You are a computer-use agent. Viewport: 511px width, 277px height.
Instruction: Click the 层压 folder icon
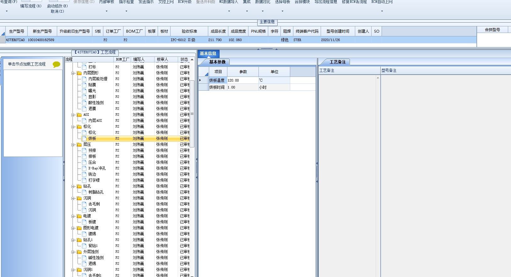tap(79, 145)
